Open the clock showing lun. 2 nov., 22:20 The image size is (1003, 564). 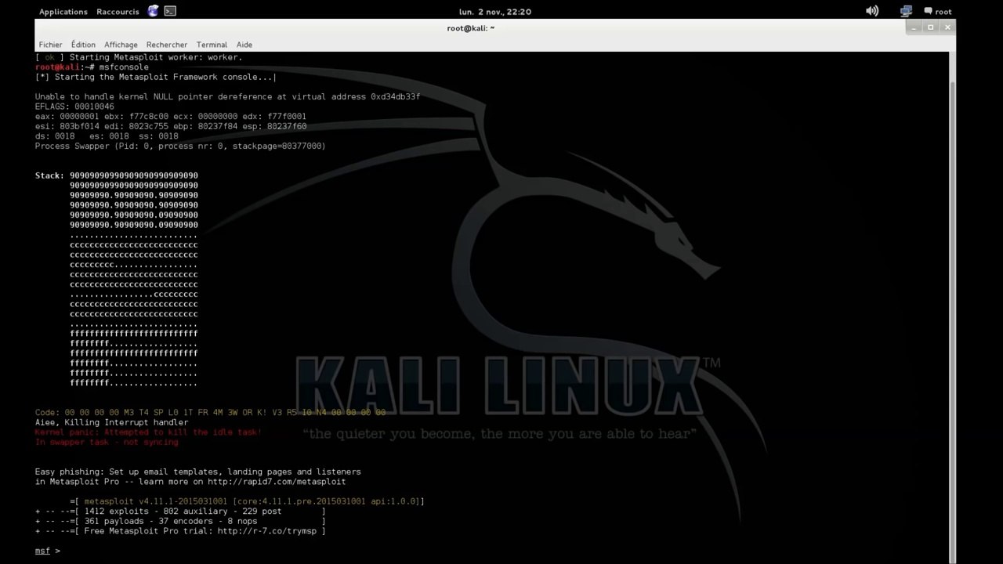495,12
